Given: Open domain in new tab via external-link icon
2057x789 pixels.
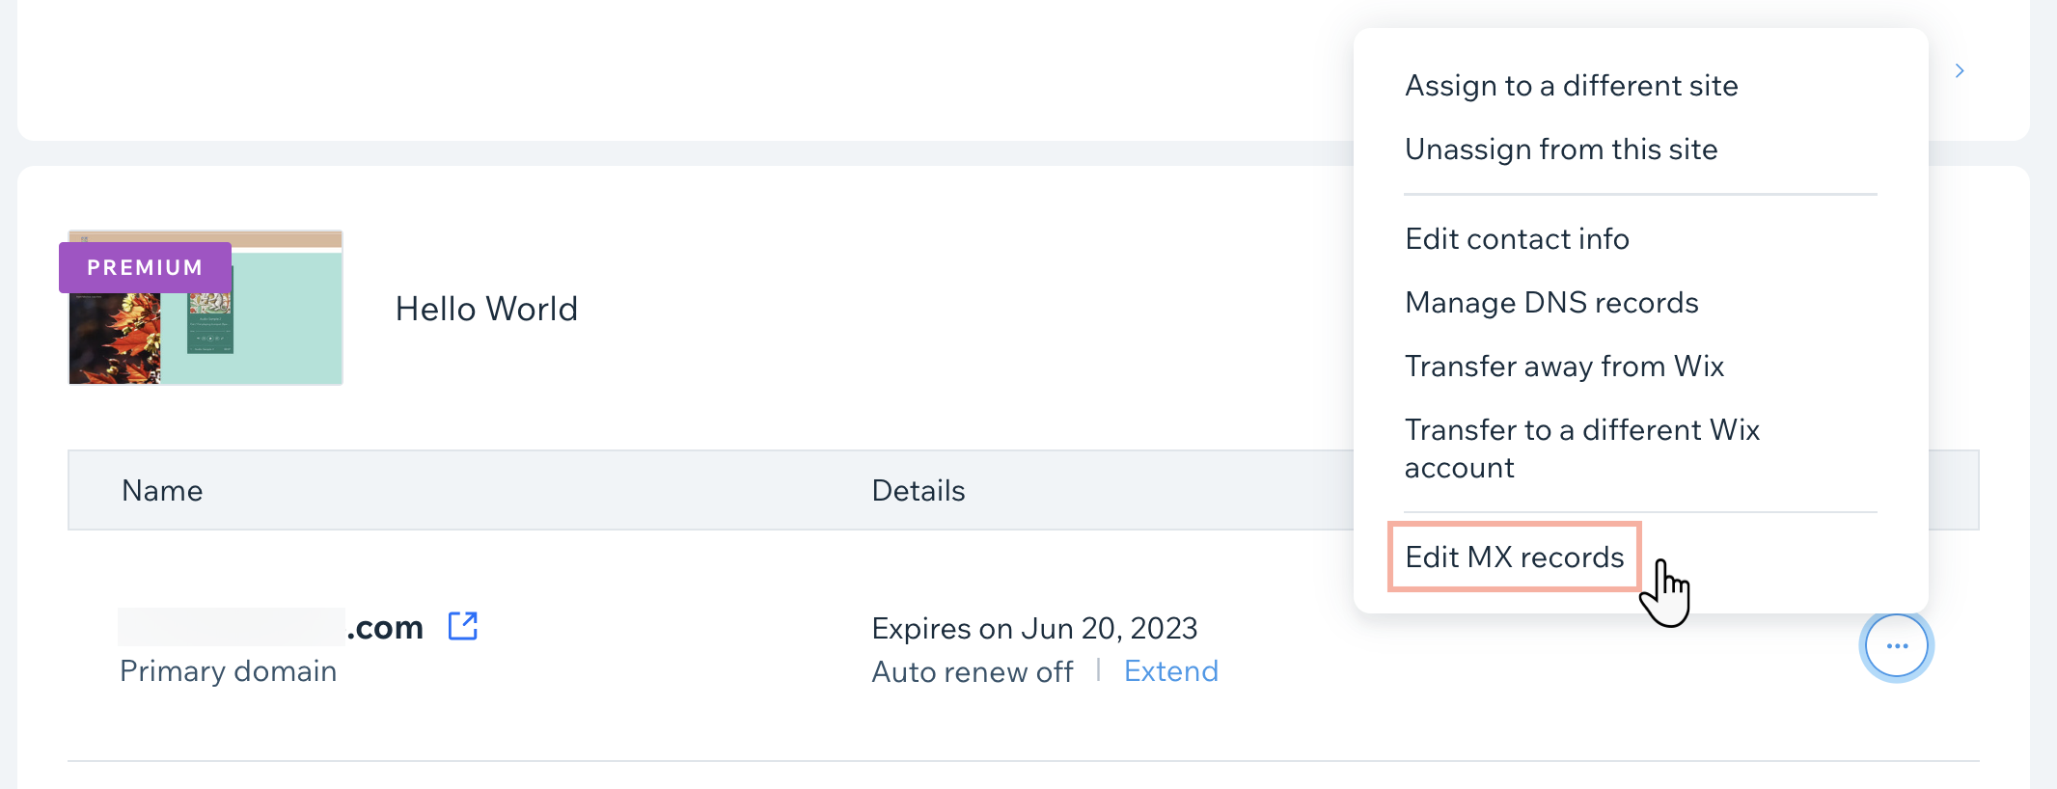Looking at the screenshot, I should (x=463, y=626).
